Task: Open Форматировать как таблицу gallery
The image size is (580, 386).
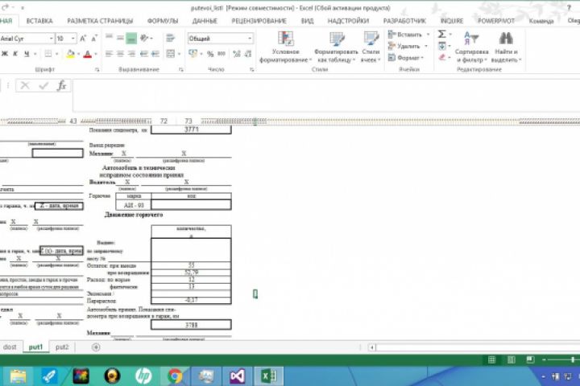Action: (x=336, y=47)
